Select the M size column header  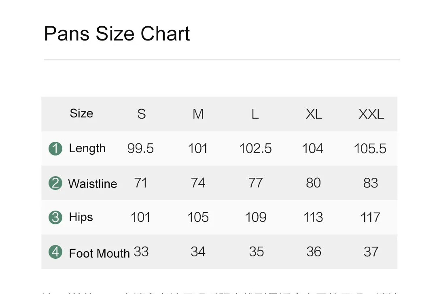(x=198, y=114)
